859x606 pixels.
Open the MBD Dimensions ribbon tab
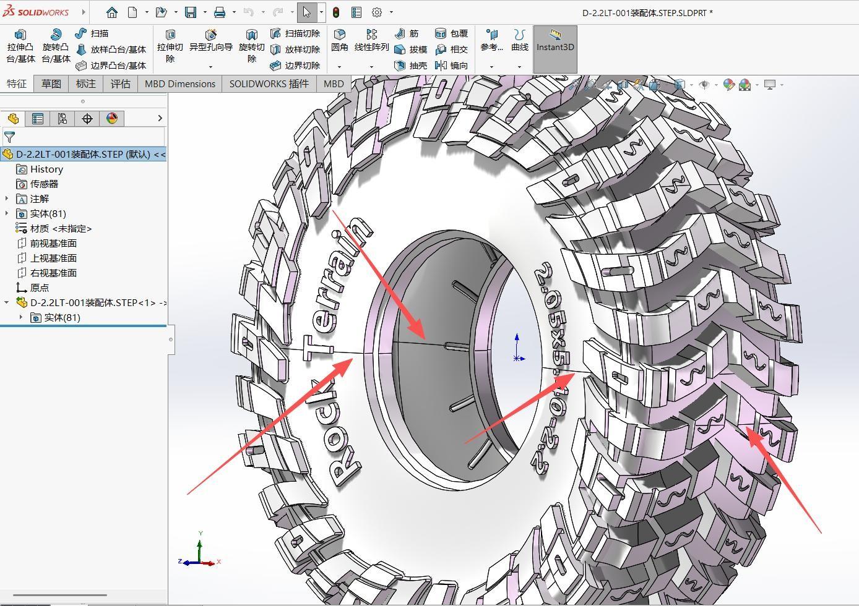click(180, 84)
